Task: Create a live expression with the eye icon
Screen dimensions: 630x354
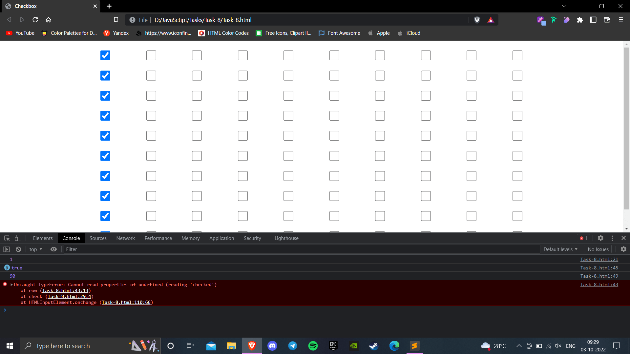Action: tap(53, 249)
